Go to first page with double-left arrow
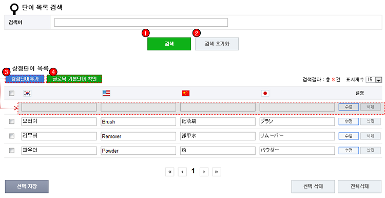 (170, 172)
